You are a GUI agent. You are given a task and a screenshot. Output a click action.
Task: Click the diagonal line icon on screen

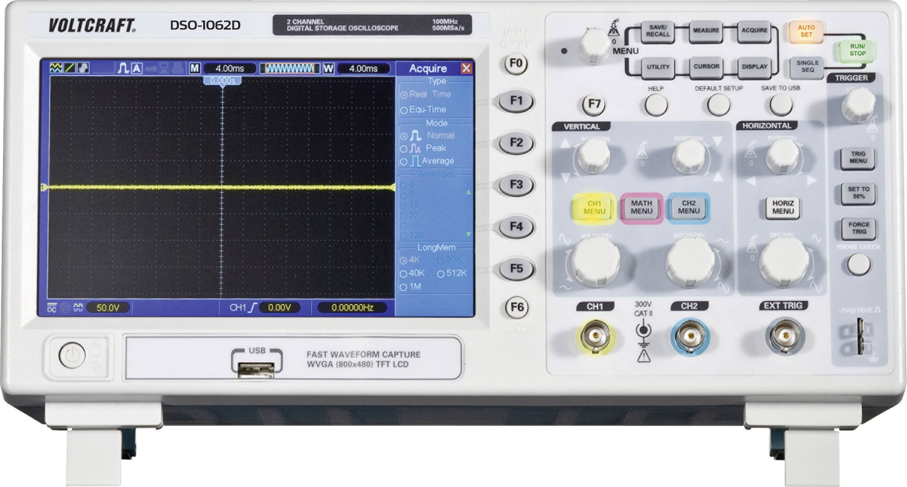pyautogui.click(x=70, y=68)
